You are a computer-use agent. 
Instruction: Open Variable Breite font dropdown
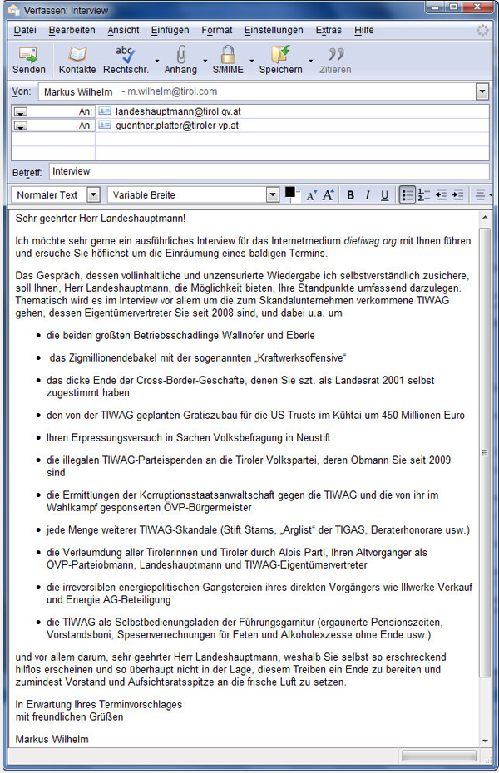273,194
